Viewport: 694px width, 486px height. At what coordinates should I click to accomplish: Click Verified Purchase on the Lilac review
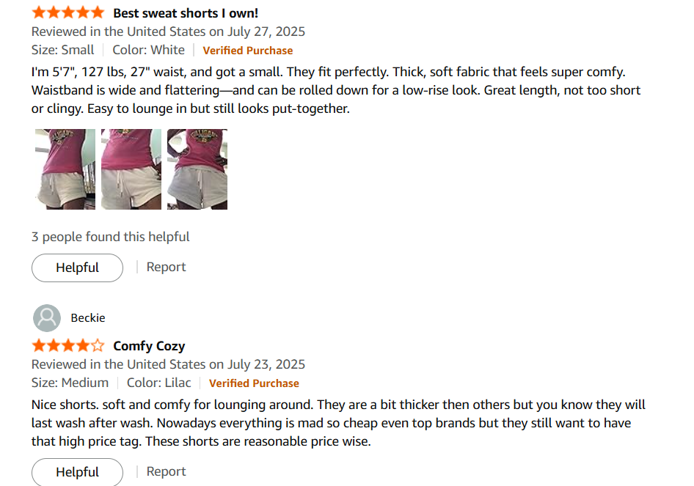tap(254, 383)
